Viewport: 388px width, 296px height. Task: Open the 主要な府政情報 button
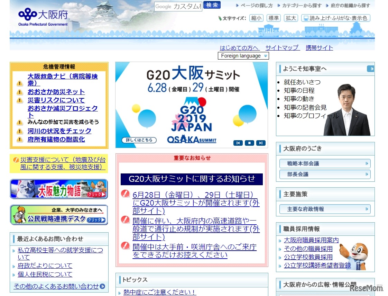[325, 209]
